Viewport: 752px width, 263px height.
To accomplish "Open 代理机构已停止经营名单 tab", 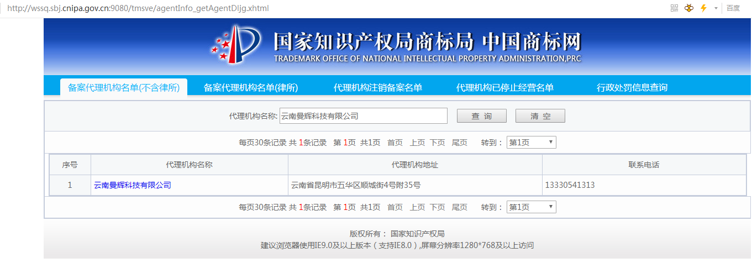I will click(505, 87).
